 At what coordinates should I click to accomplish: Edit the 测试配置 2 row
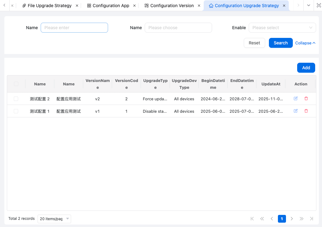296,98
